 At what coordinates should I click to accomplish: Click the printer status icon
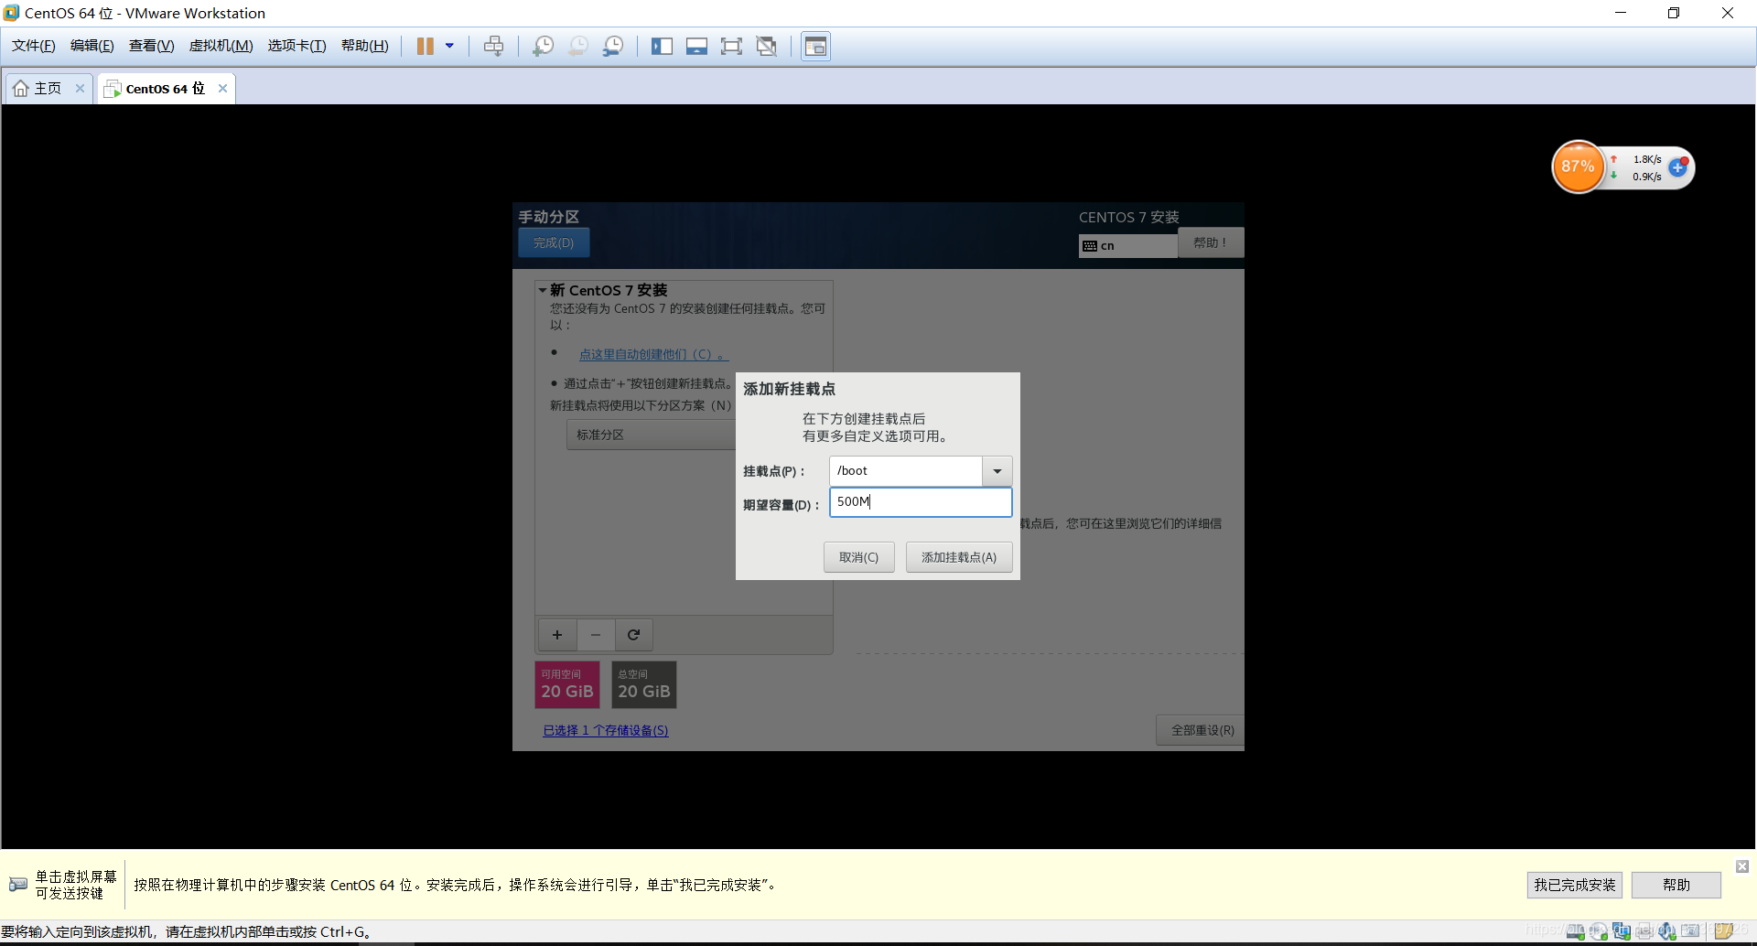(x=1644, y=931)
